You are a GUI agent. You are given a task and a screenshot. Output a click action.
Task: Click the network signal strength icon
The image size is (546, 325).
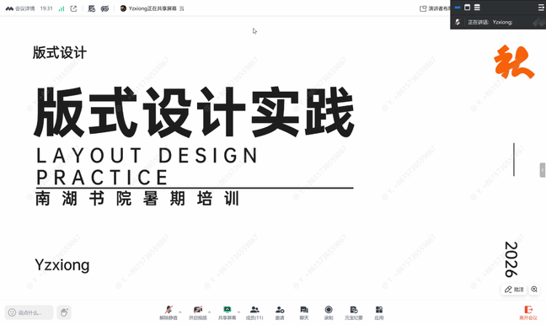[62, 8]
